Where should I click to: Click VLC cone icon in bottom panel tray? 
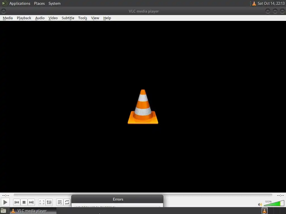point(264,211)
